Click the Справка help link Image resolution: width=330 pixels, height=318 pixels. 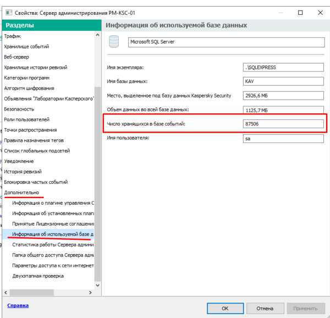tap(18, 305)
